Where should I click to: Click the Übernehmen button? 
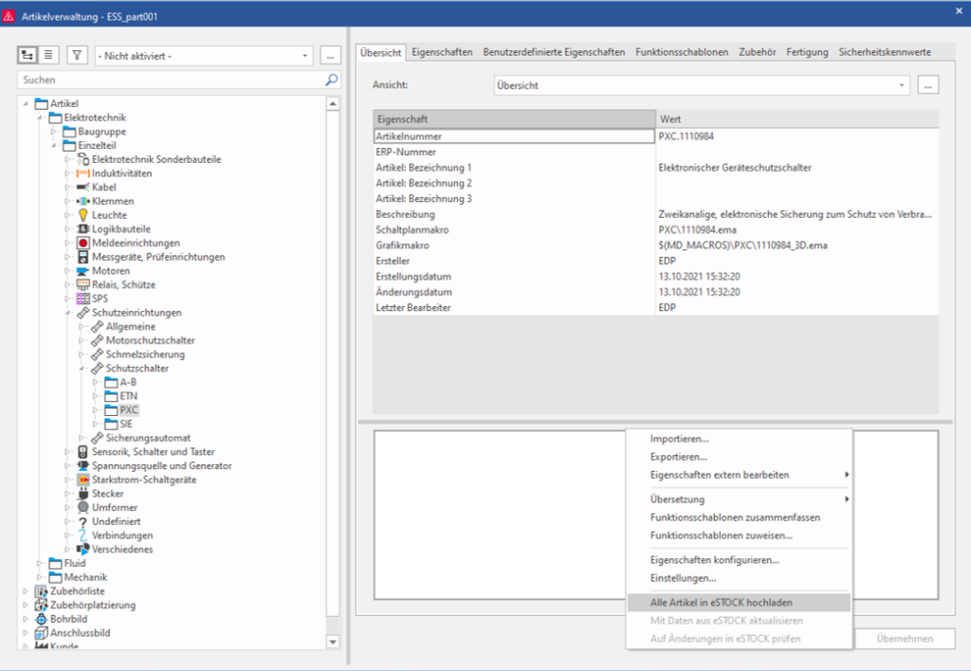[x=905, y=638]
